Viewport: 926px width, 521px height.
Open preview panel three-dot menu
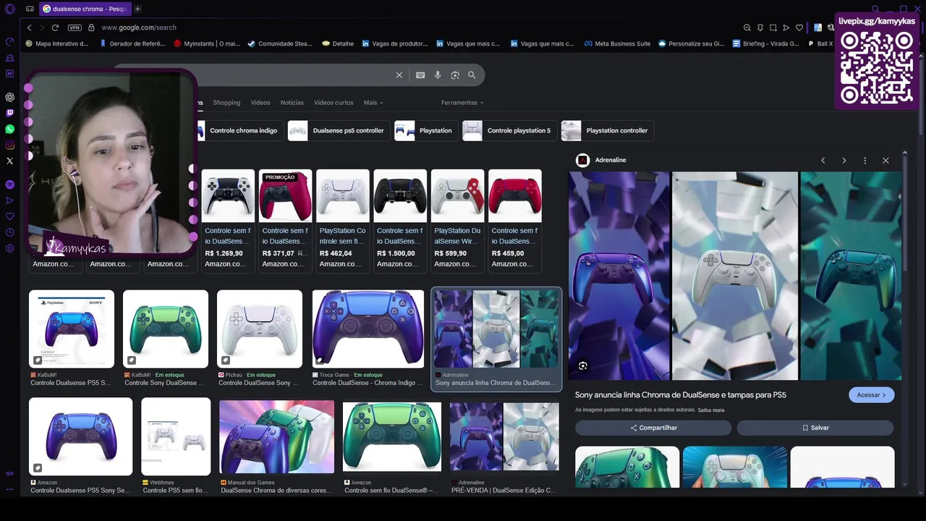coord(865,161)
